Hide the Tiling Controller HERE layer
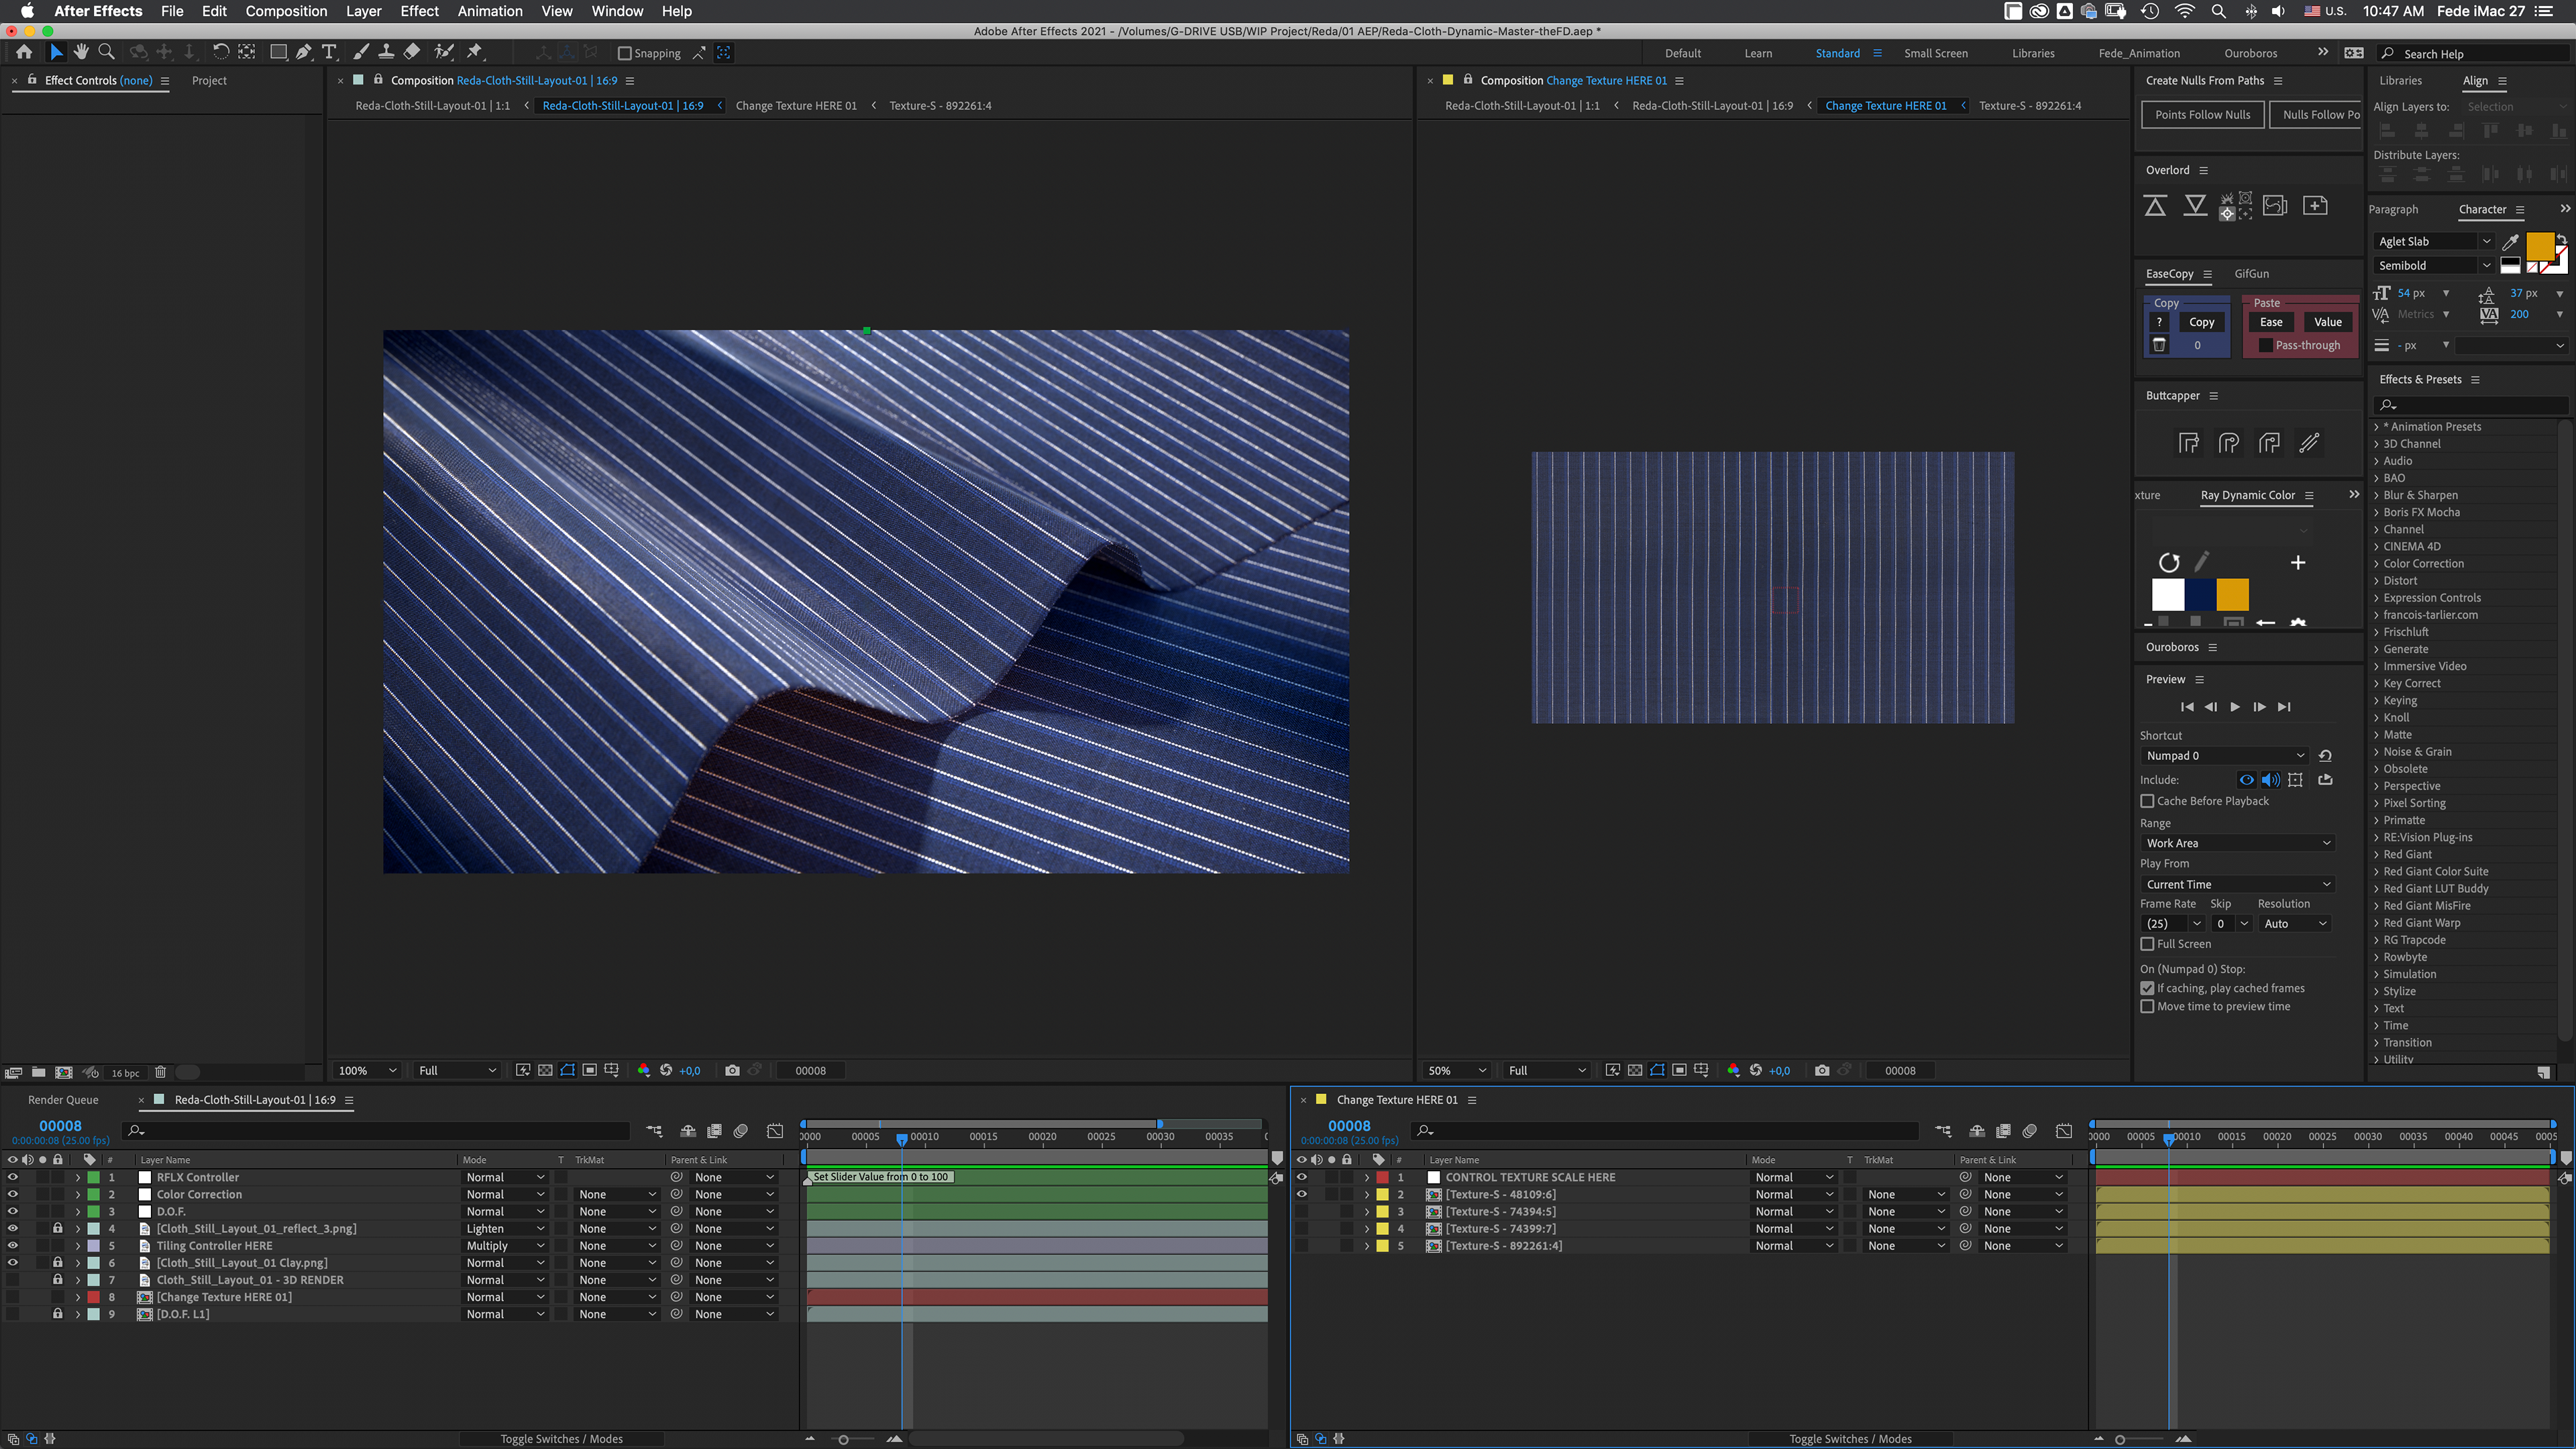This screenshot has width=2576, height=1449. [13, 1246]
